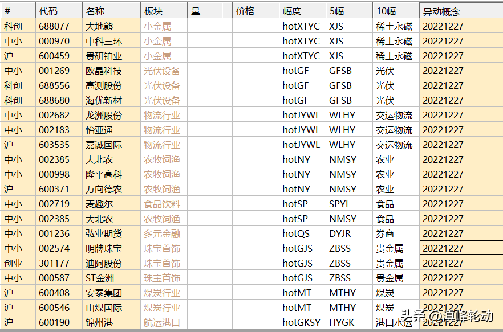Click the 价格 column header

click(x=255, y=11)
